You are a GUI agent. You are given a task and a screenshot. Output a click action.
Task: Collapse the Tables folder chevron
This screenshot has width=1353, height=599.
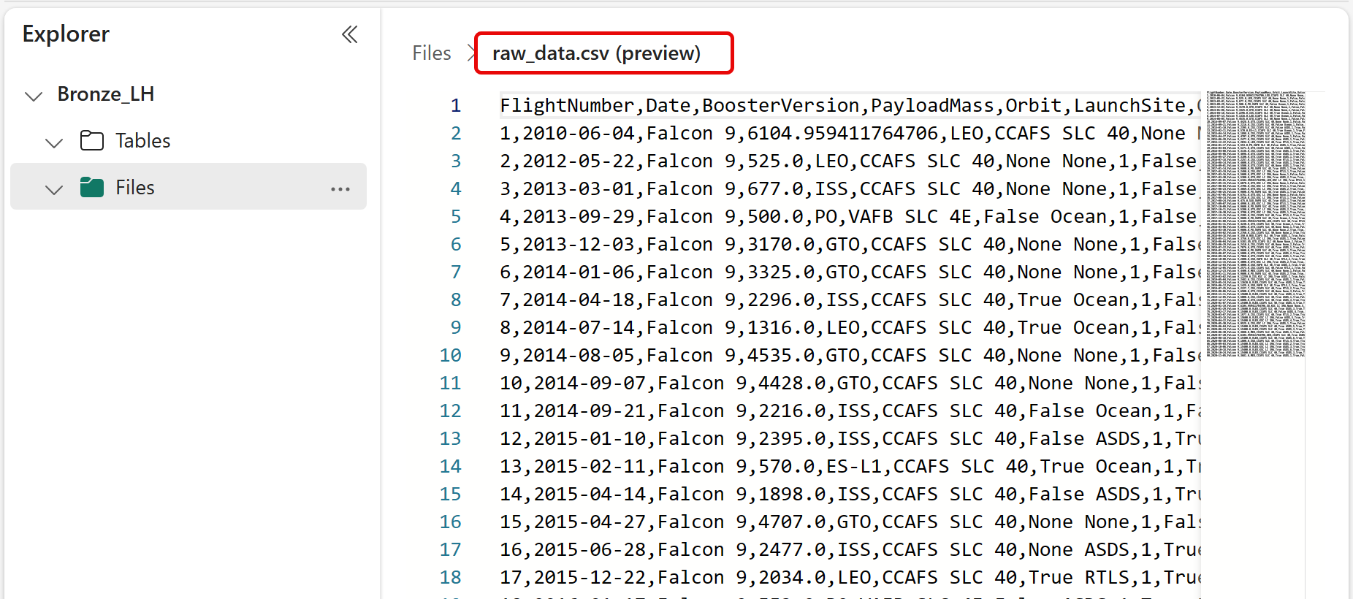[54, 142]
